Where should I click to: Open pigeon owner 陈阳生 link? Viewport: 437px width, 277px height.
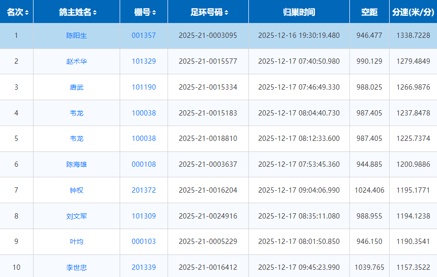[77, 35]
